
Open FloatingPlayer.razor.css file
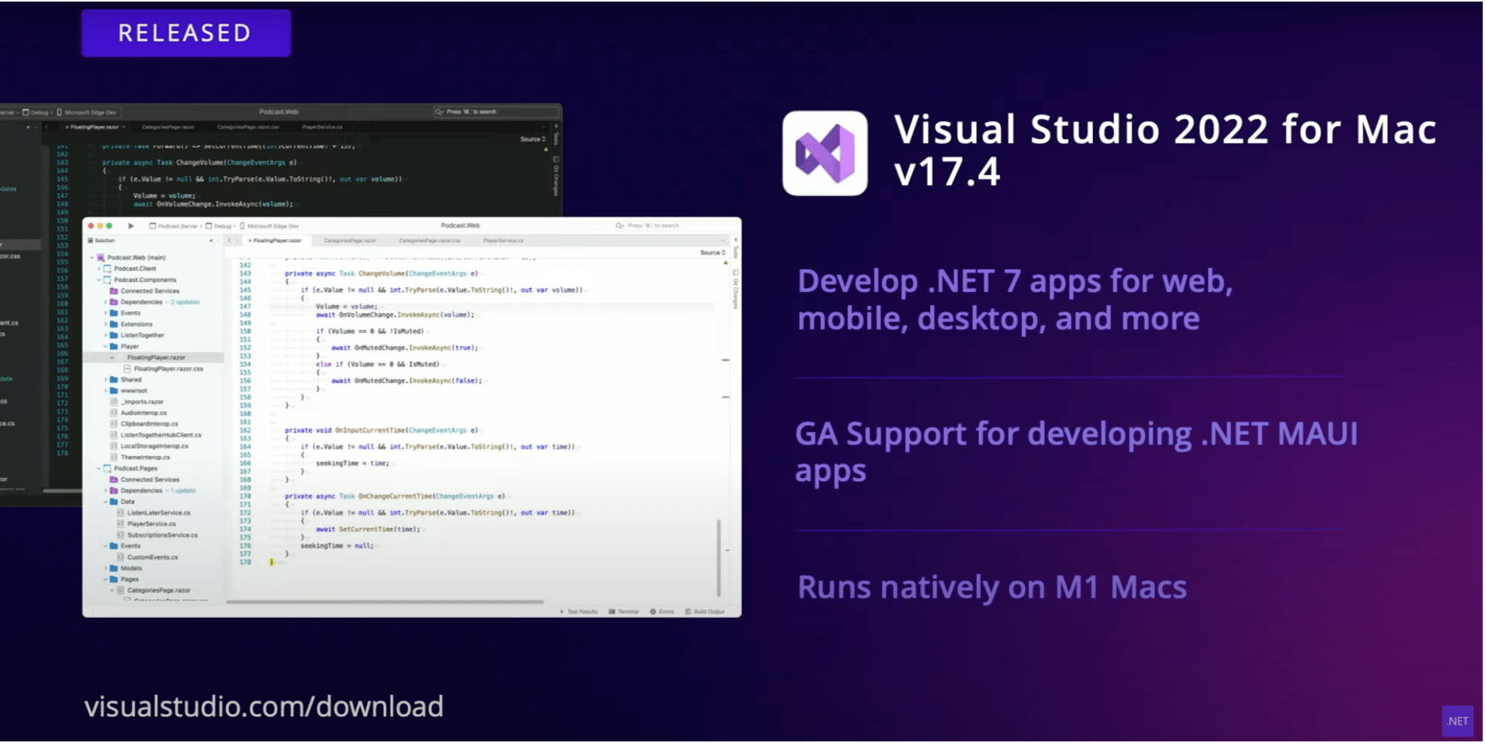164,369
